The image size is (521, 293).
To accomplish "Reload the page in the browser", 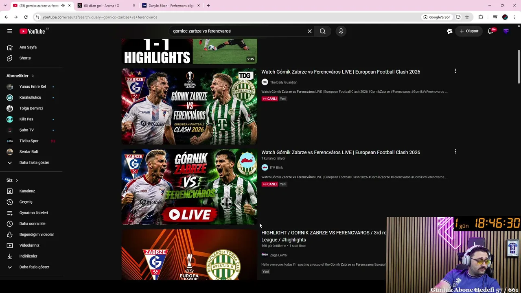I will click(x=26, y=17).
